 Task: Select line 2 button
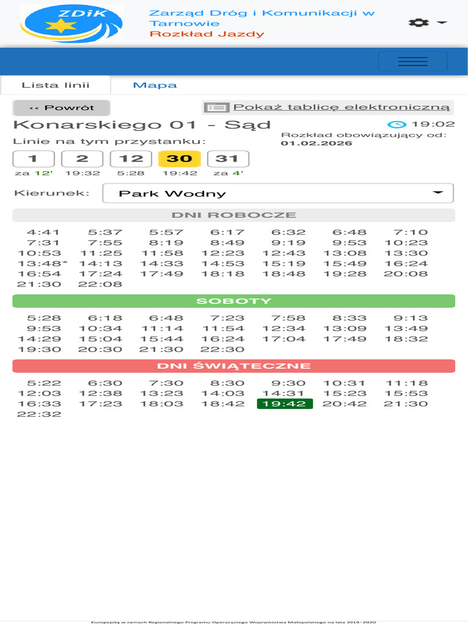(x=82, y=159)
